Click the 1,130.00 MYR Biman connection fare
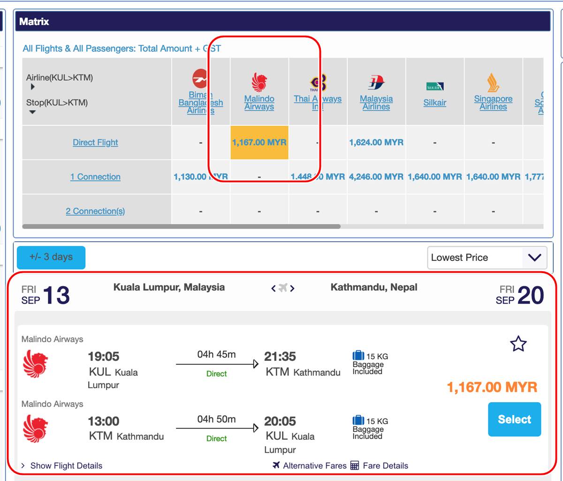The height and width of the screenshot is (481, 563). coord(201,177)
